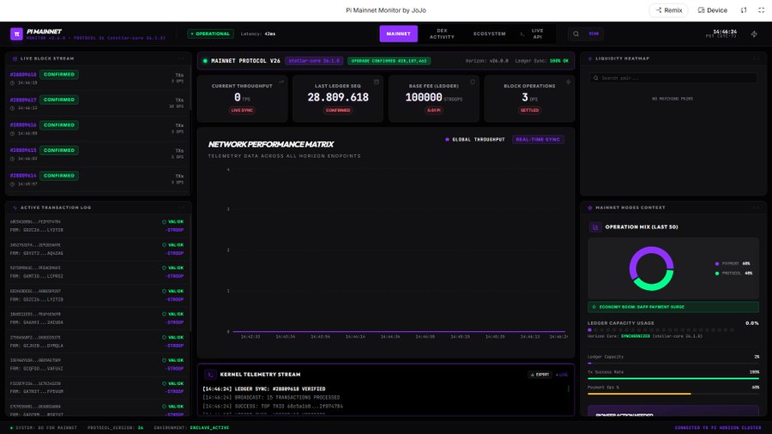
Task: Click the Last Ledger Seq card corner icon
Action: point(377,82)
